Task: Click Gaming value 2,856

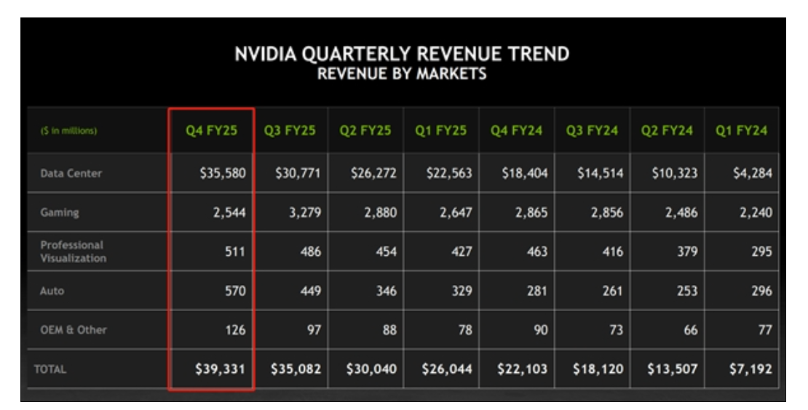Action: 607,212
